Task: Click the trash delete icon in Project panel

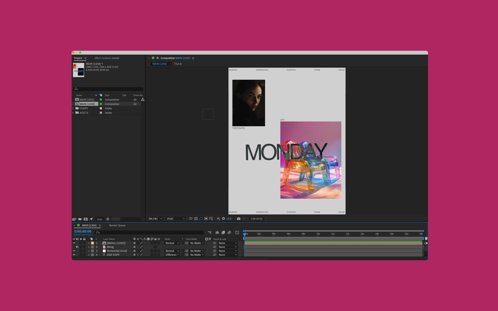Action: (108, 219)
